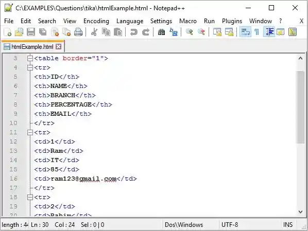This screenshot has height=231, width=308.
Task: Collapse the tr fold at line 4
Action: pos(30,68)
